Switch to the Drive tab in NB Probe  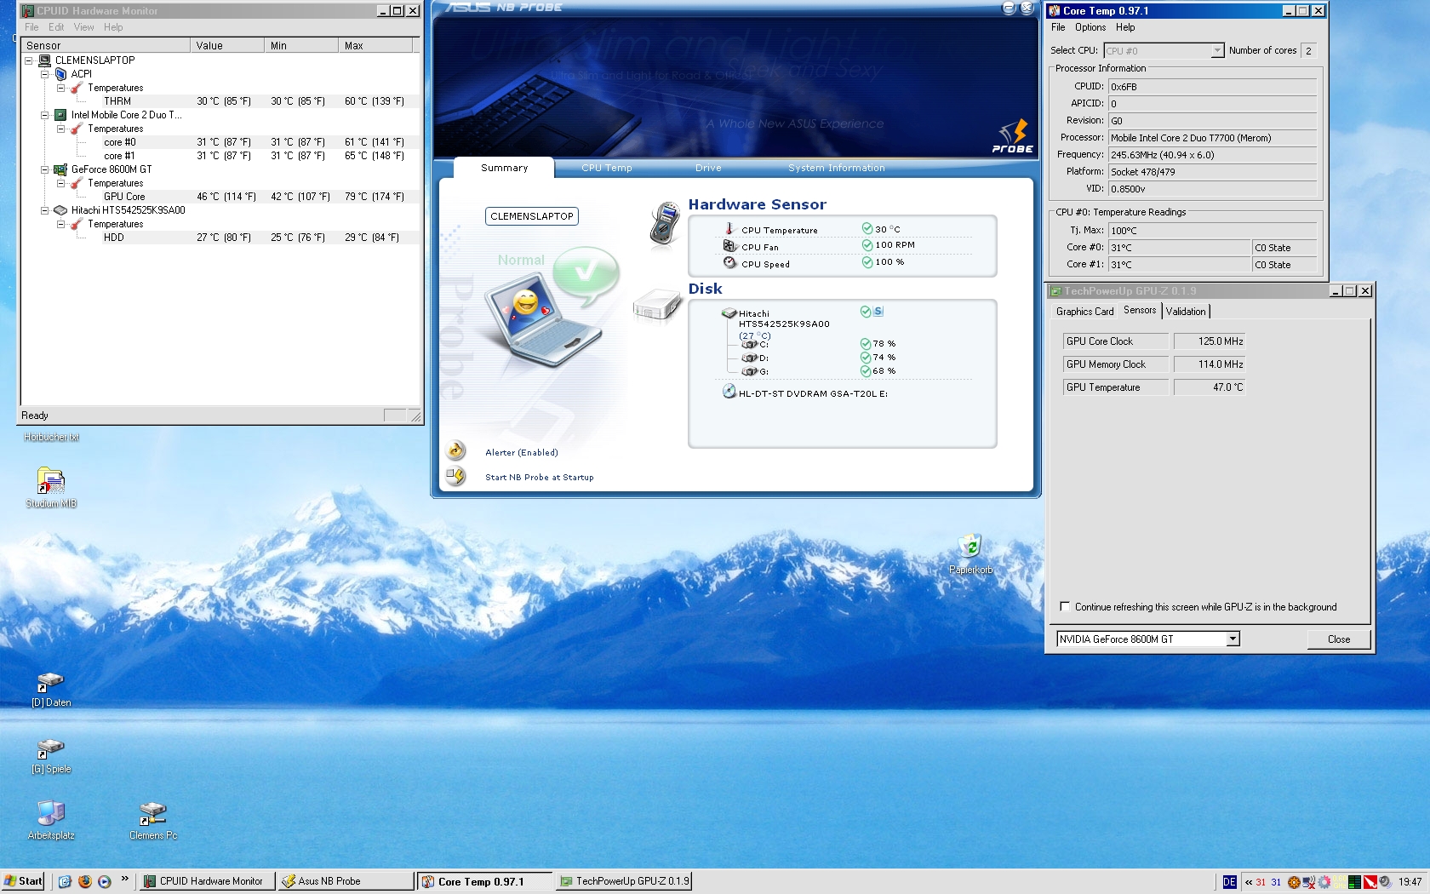click(708, 168)
